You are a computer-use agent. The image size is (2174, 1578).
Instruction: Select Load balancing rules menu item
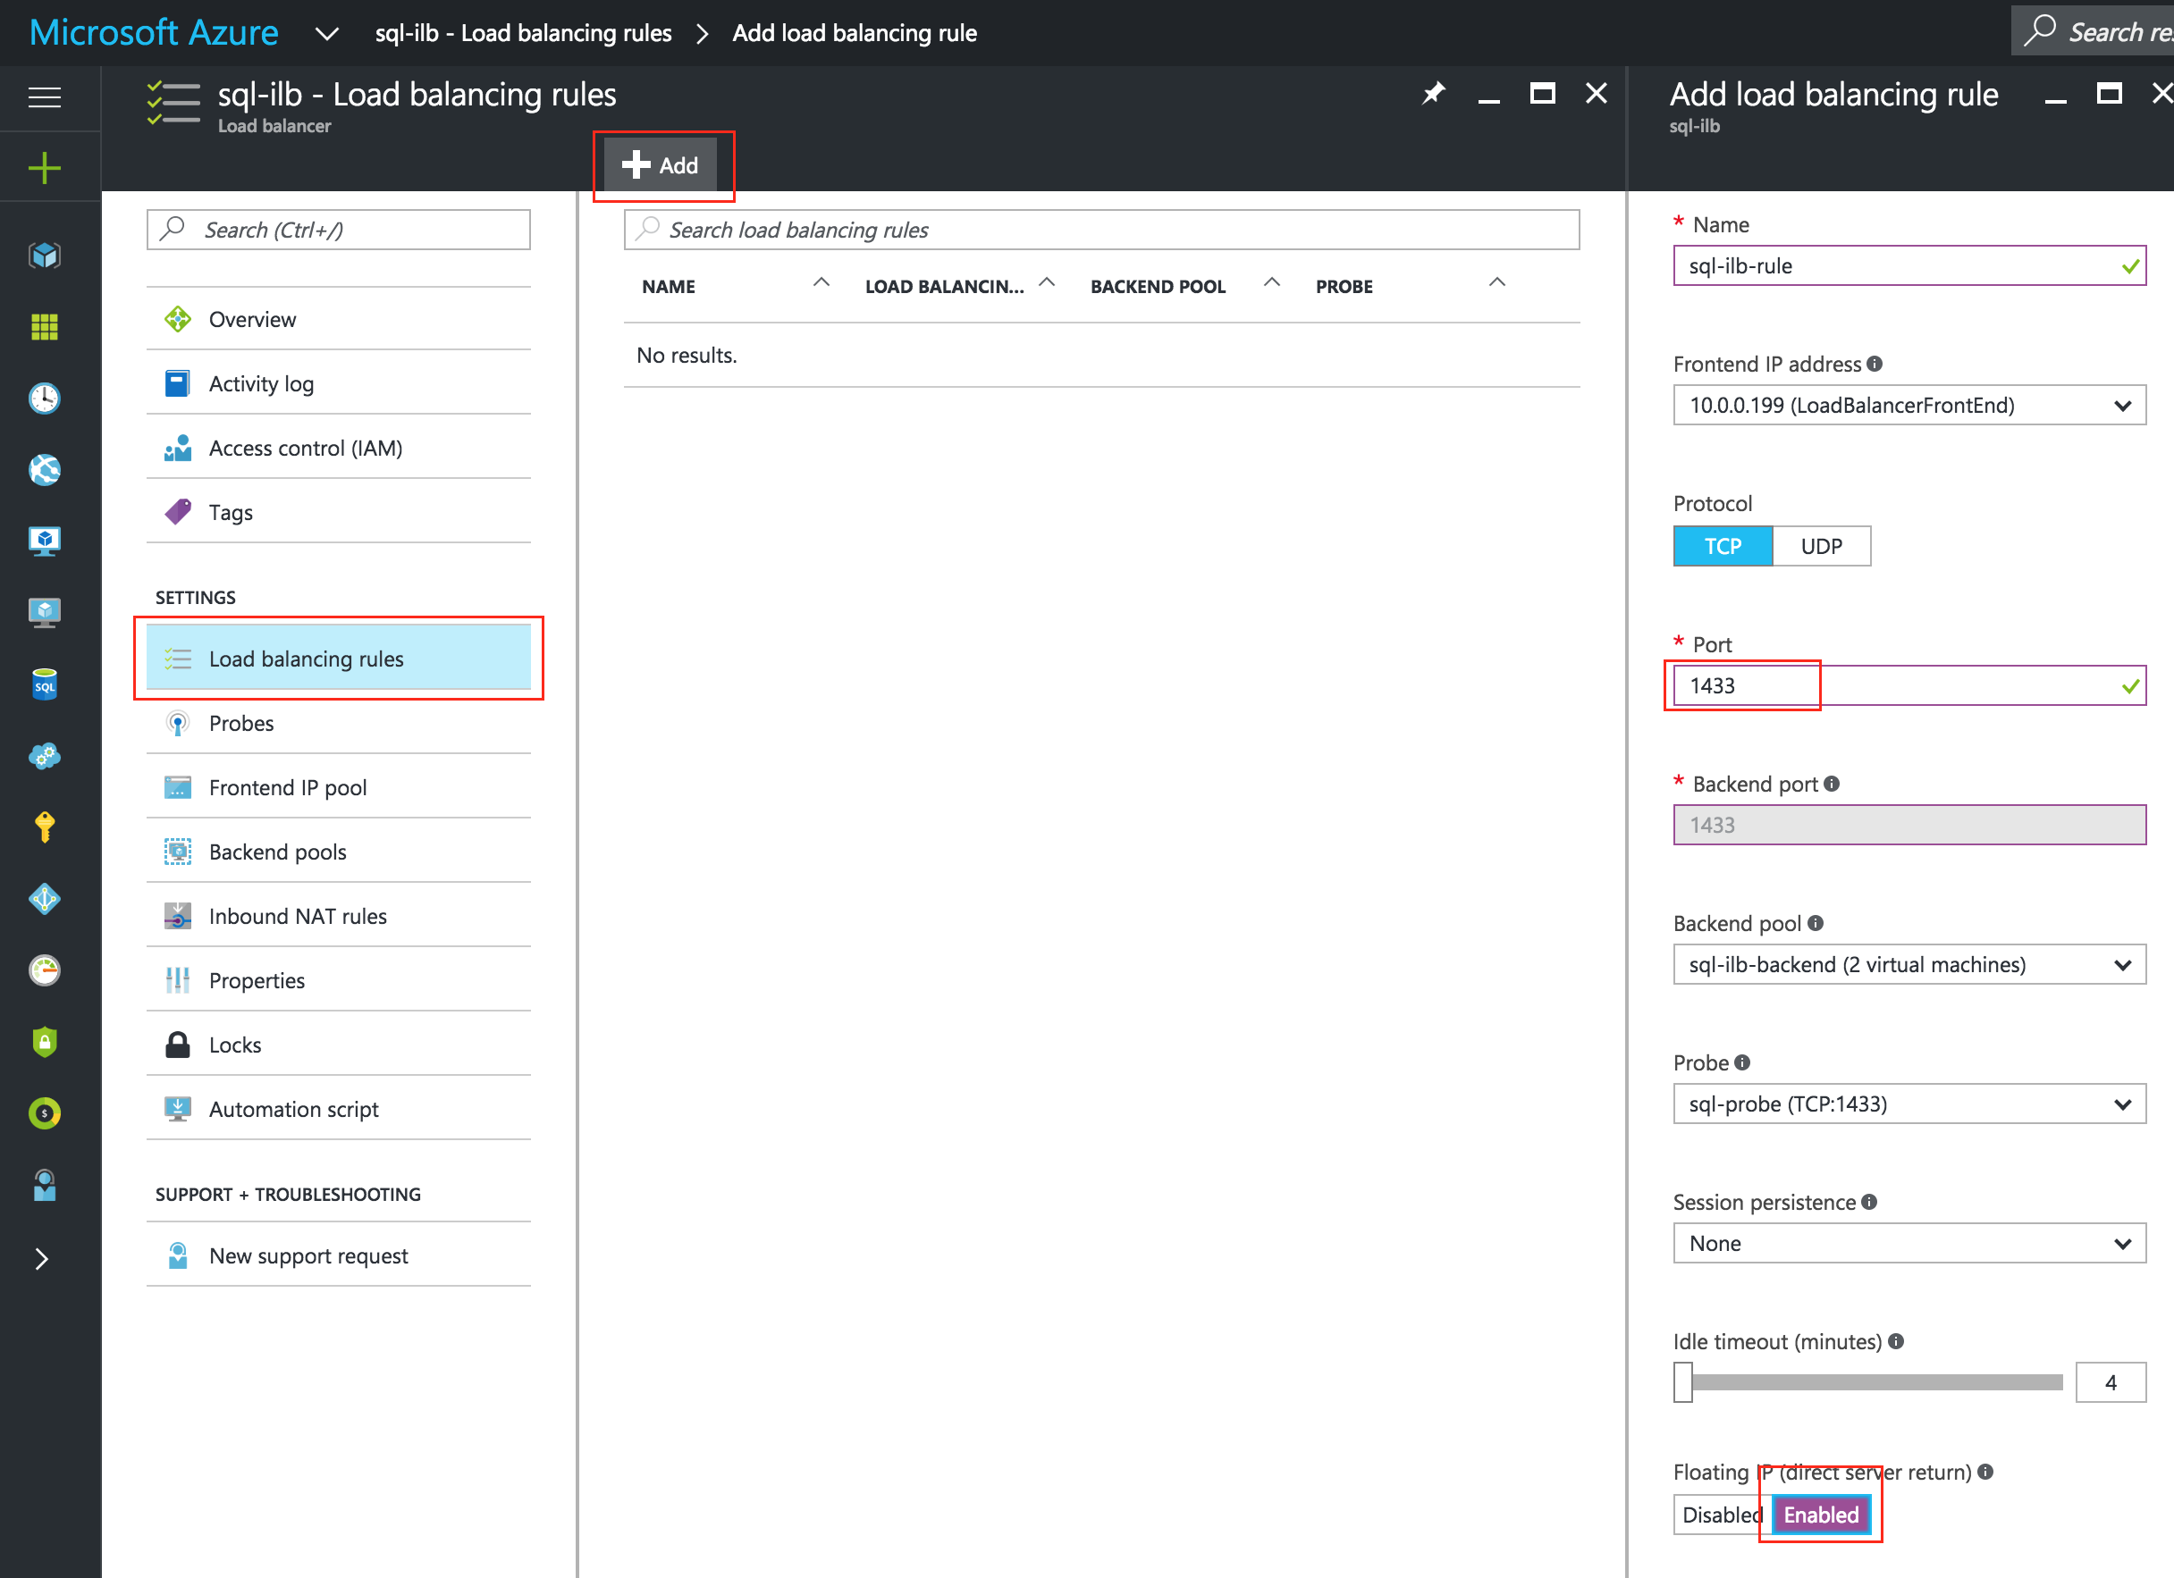(339, 659)
